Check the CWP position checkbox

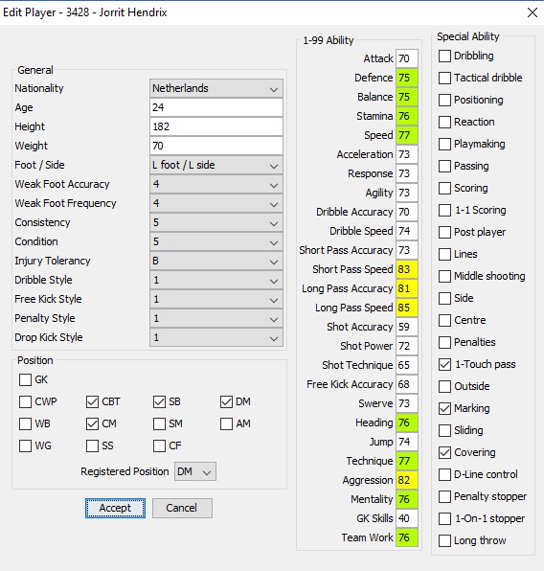click(25, 401)
